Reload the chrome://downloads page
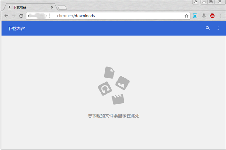Screen dimensions: 226x150 coord(21,16)
